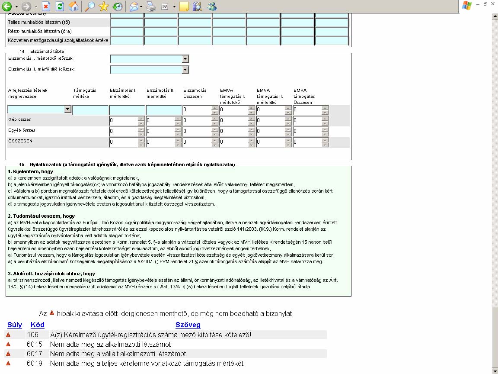The width and height of the screenshot is (498, 374).
Task: Sort errors by Súly column link
Action: [x=15, y=325]
